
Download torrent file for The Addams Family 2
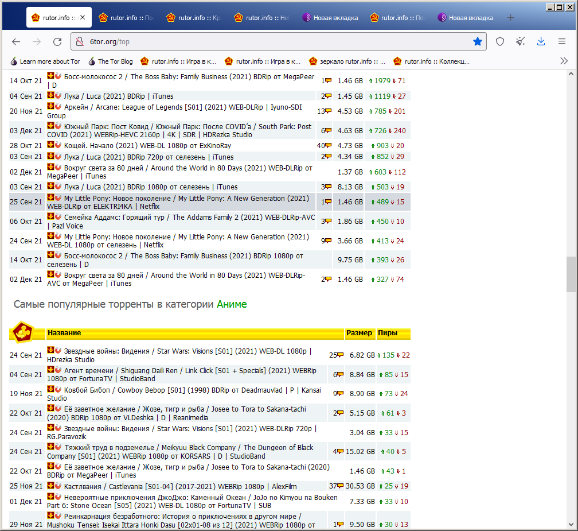click(x=50, y=216)
